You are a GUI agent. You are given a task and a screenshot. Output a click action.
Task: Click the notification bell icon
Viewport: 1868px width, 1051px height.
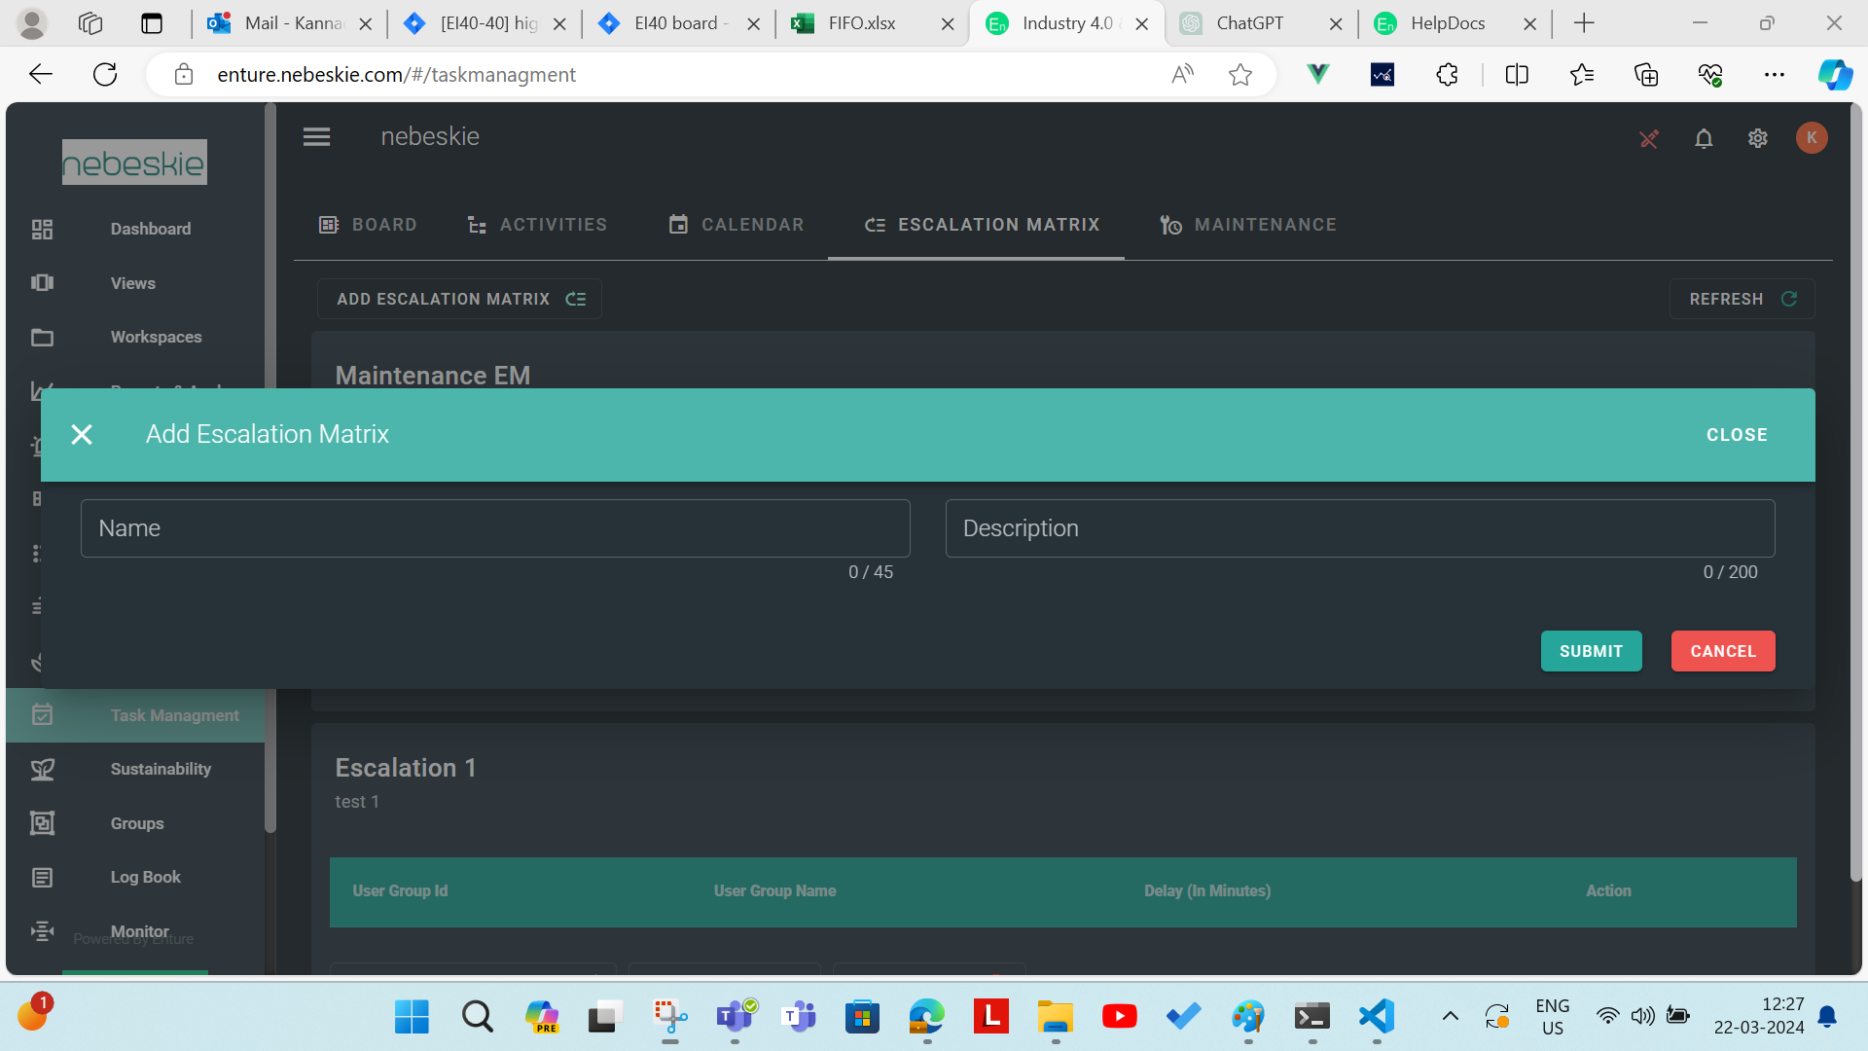pos(1703,139)
